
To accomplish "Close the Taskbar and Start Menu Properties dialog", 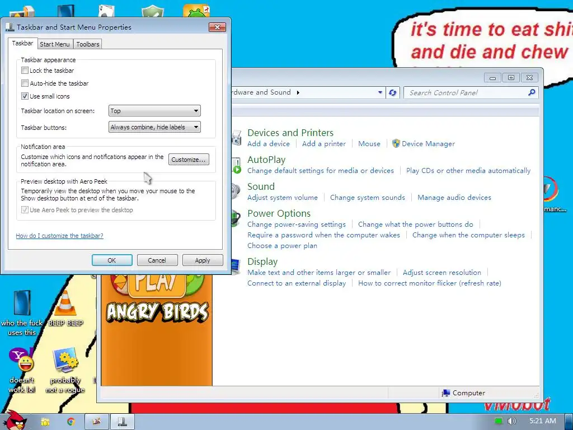I will click(x=217, y=27).
